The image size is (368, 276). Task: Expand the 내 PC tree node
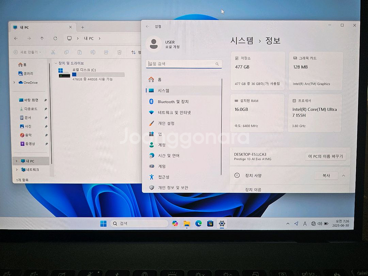[x=17, y=161]
